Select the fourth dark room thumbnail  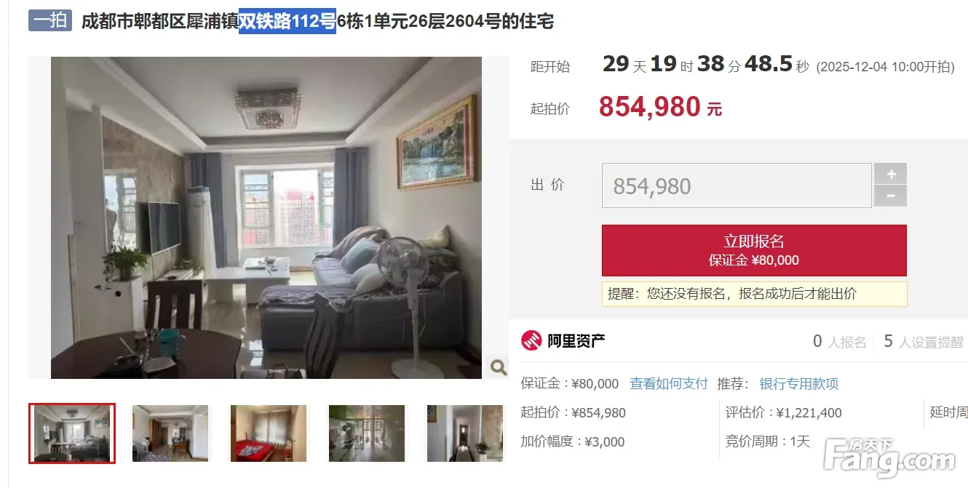tap(367, 433)
